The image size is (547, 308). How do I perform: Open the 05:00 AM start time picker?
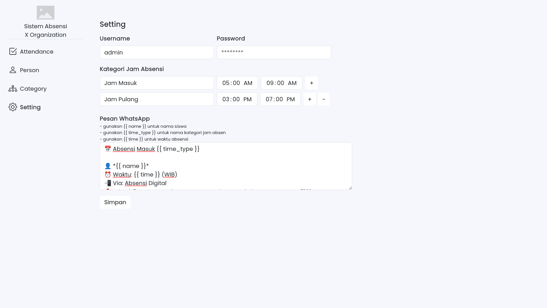(x=237, y=83)
